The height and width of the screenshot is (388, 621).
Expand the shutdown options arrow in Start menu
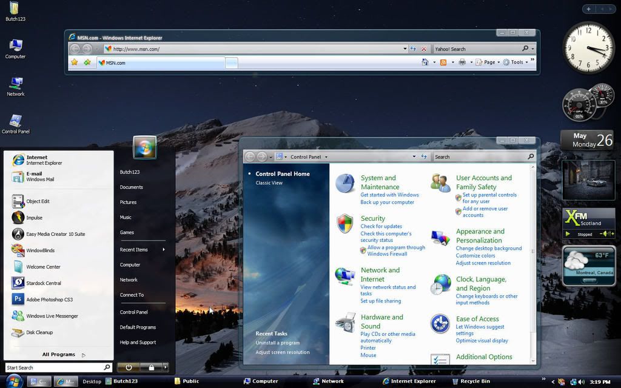(x=165, y=367)
